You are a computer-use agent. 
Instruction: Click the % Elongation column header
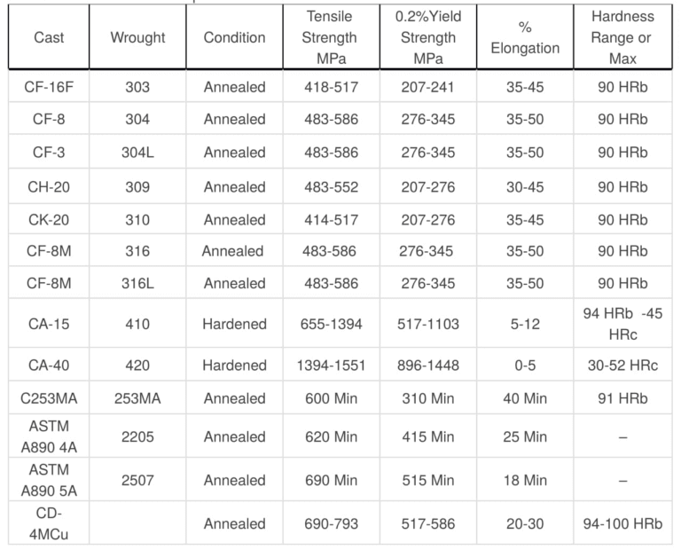click(x=525, y=38)
